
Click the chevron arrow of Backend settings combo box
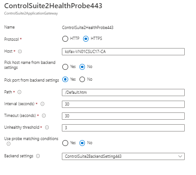(x=180, y=156)
